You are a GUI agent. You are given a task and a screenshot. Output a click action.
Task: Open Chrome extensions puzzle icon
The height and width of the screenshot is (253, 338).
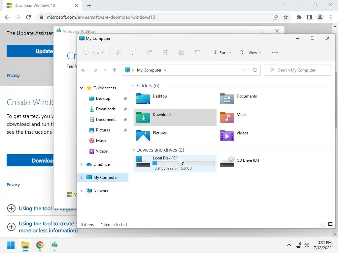point(299,17)
